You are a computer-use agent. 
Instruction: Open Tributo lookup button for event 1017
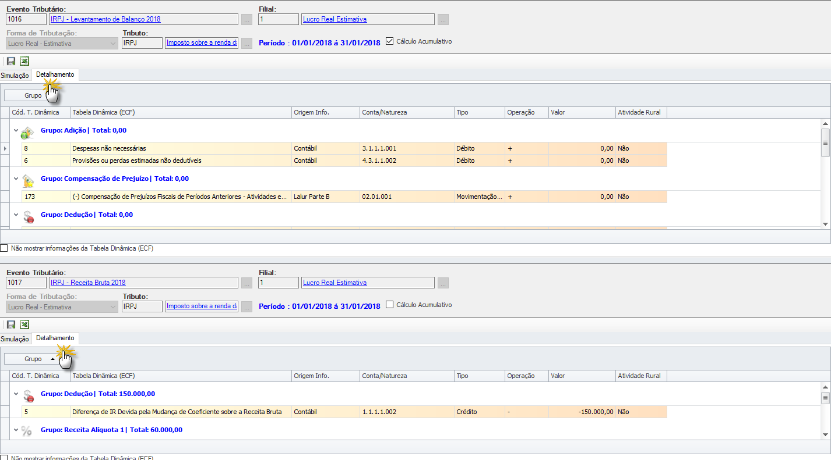pyautogui.click(x=247, y=307)
